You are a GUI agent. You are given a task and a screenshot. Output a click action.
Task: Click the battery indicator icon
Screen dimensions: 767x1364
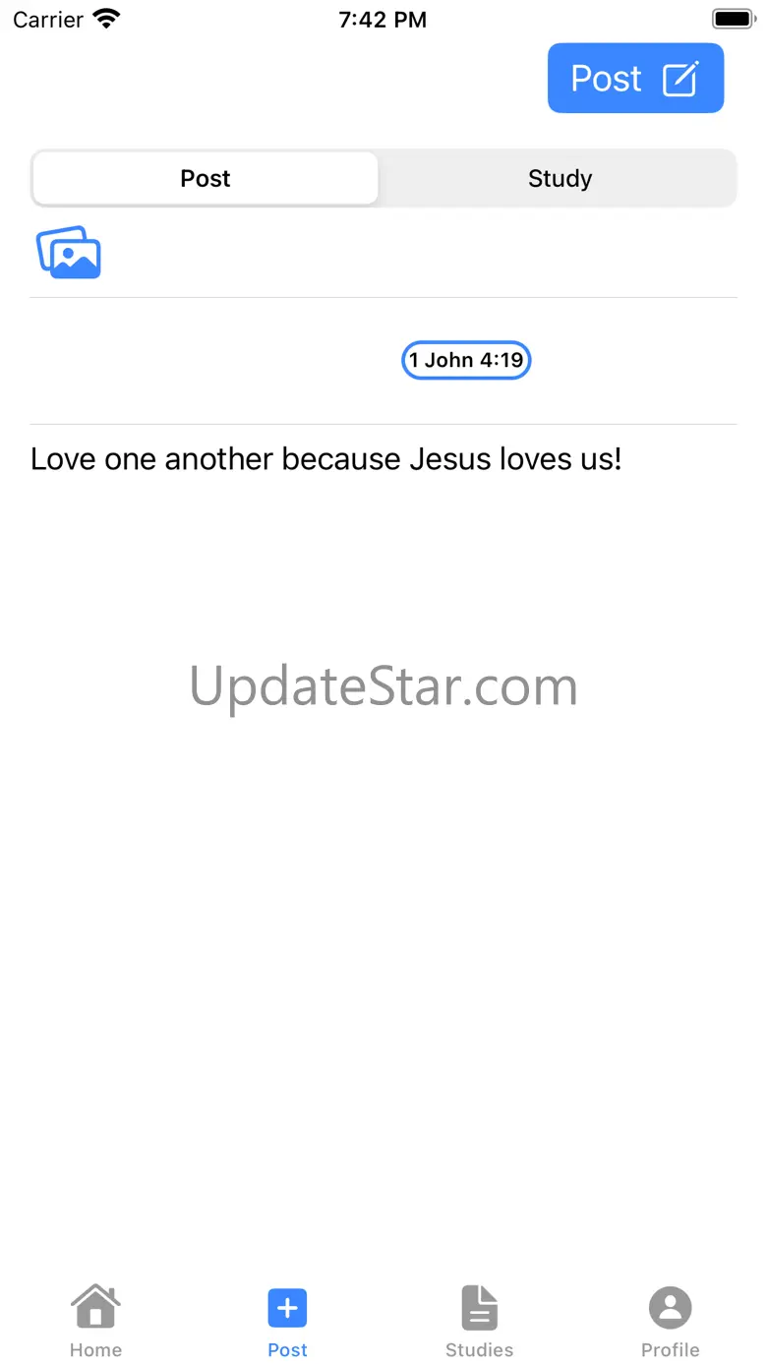pos(733,19)
